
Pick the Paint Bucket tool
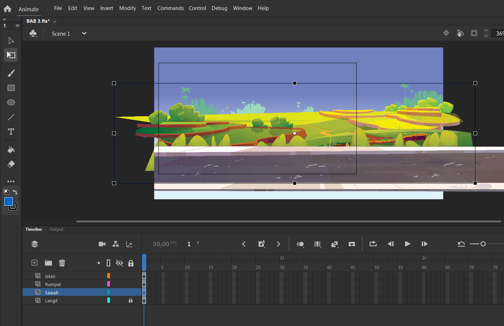(11, 150)
